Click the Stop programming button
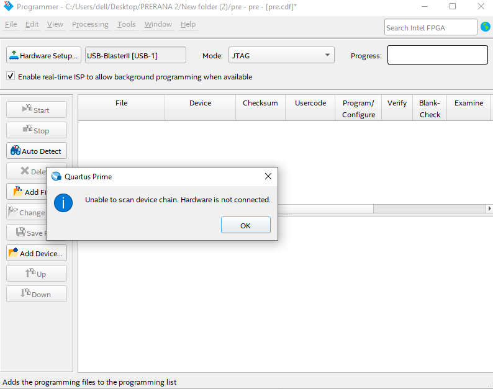 [37, 130]
